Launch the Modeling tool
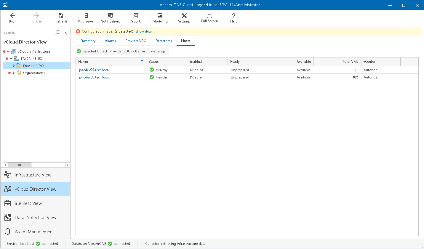This screenshot has width=424, height=249. tap(160, 18)
